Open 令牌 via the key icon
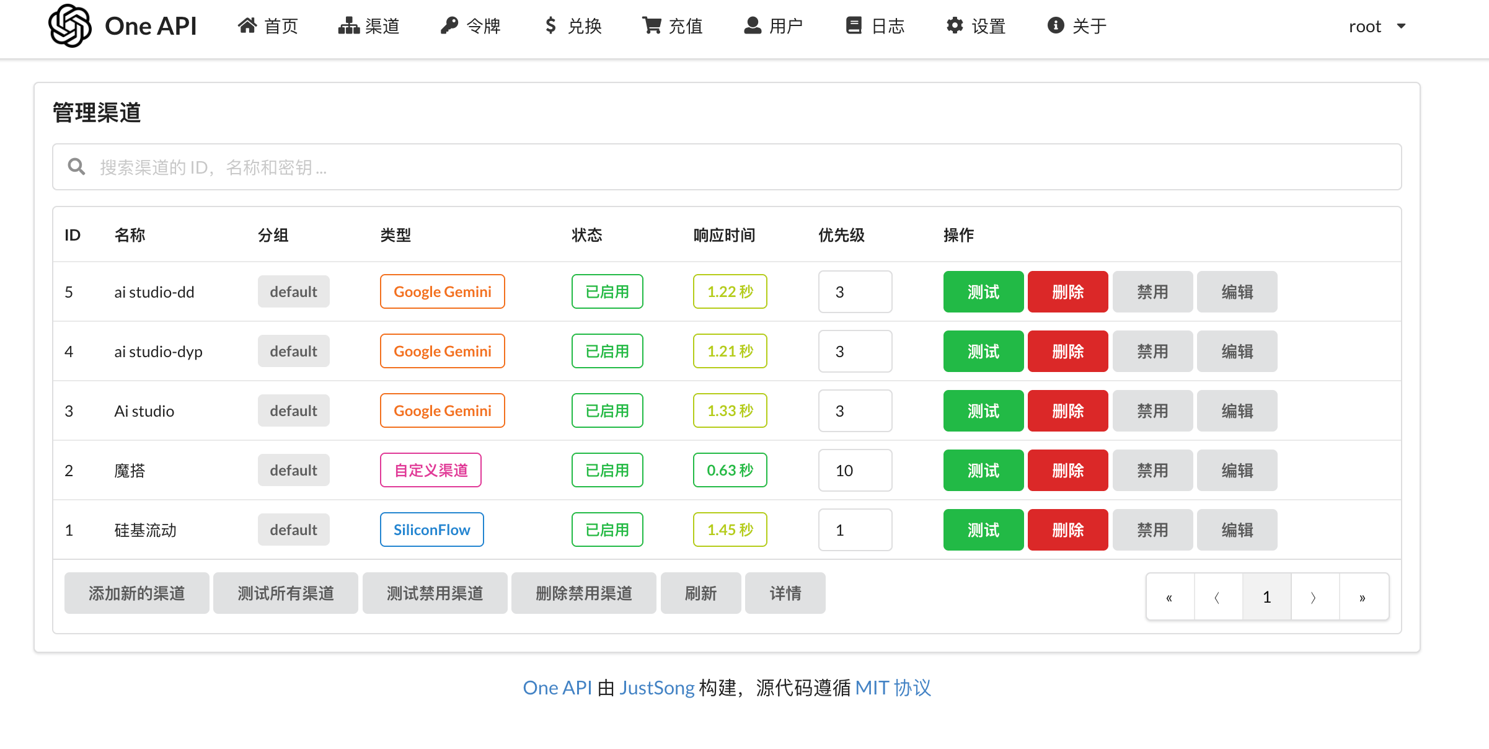The image size is (1489, 749). pyautogui.click(x=449, y=25)
